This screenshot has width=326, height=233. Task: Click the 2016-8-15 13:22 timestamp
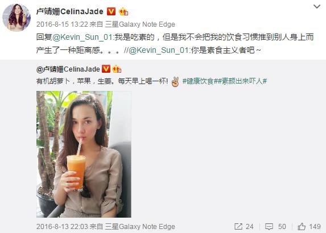pyautogui.click(x=62, y=24)
